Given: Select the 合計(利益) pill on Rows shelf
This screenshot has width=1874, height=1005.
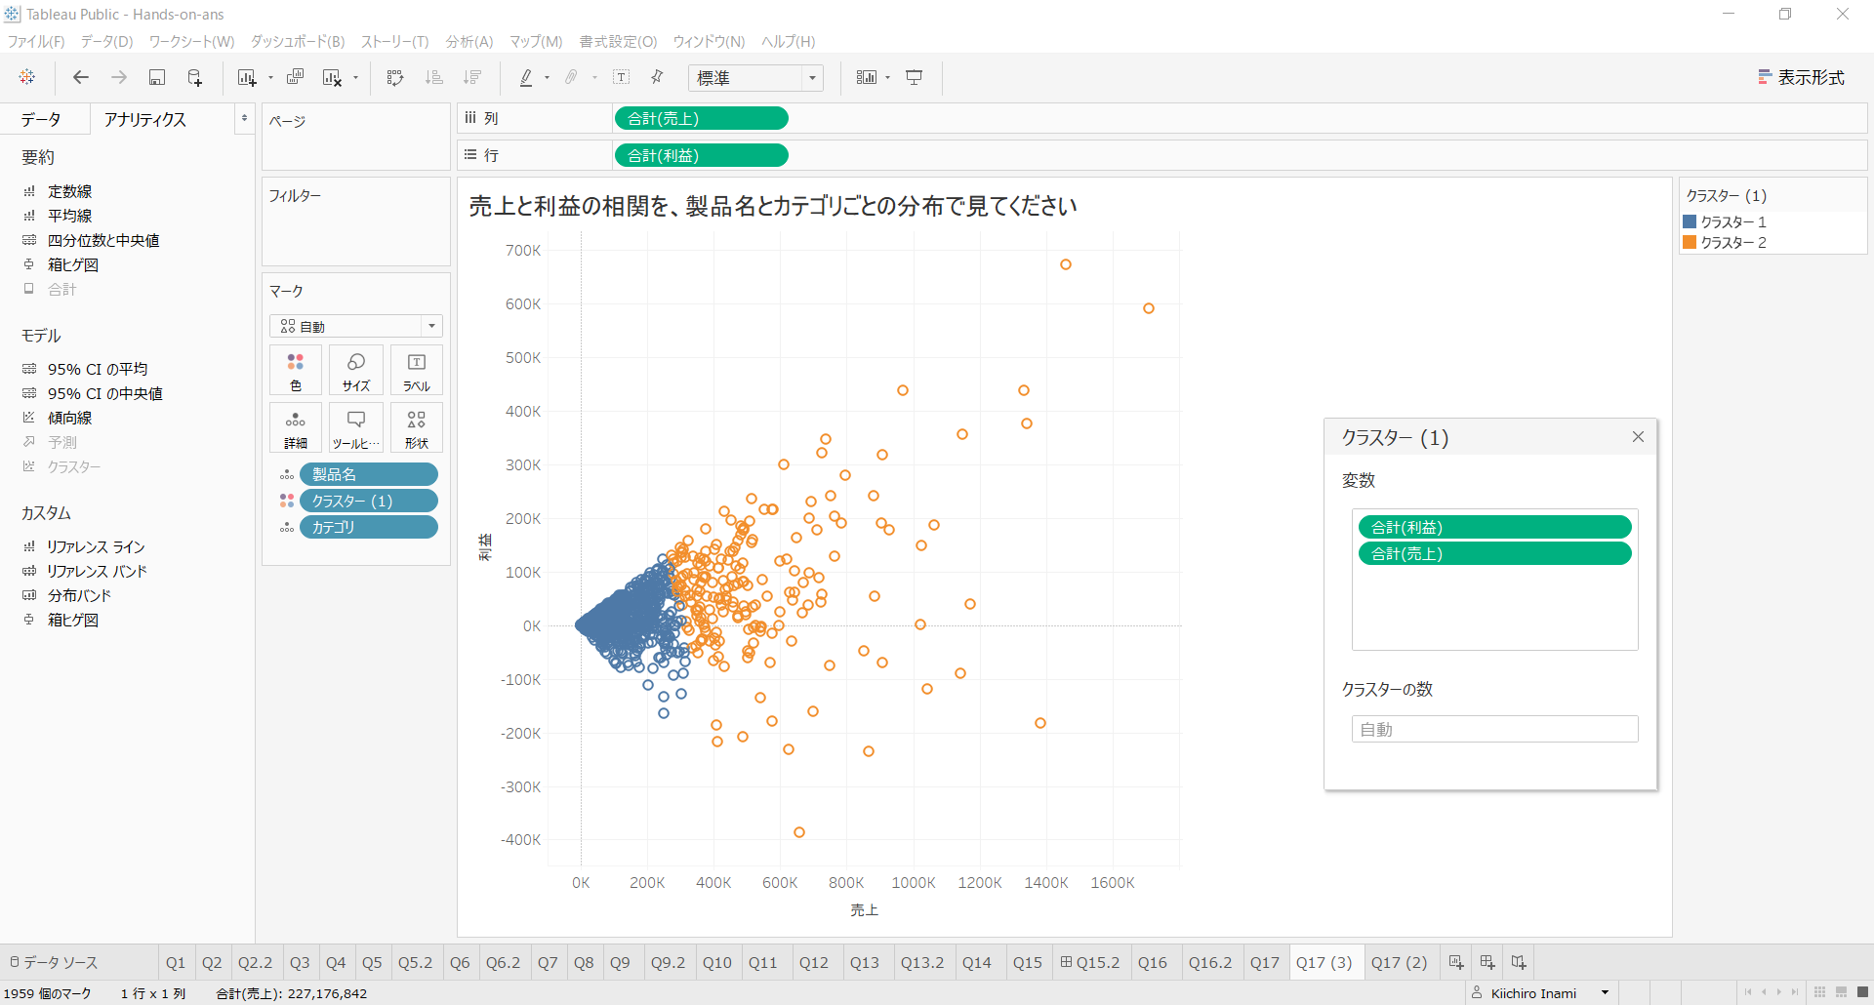Looking at the screenshot, I should point(701,155).
